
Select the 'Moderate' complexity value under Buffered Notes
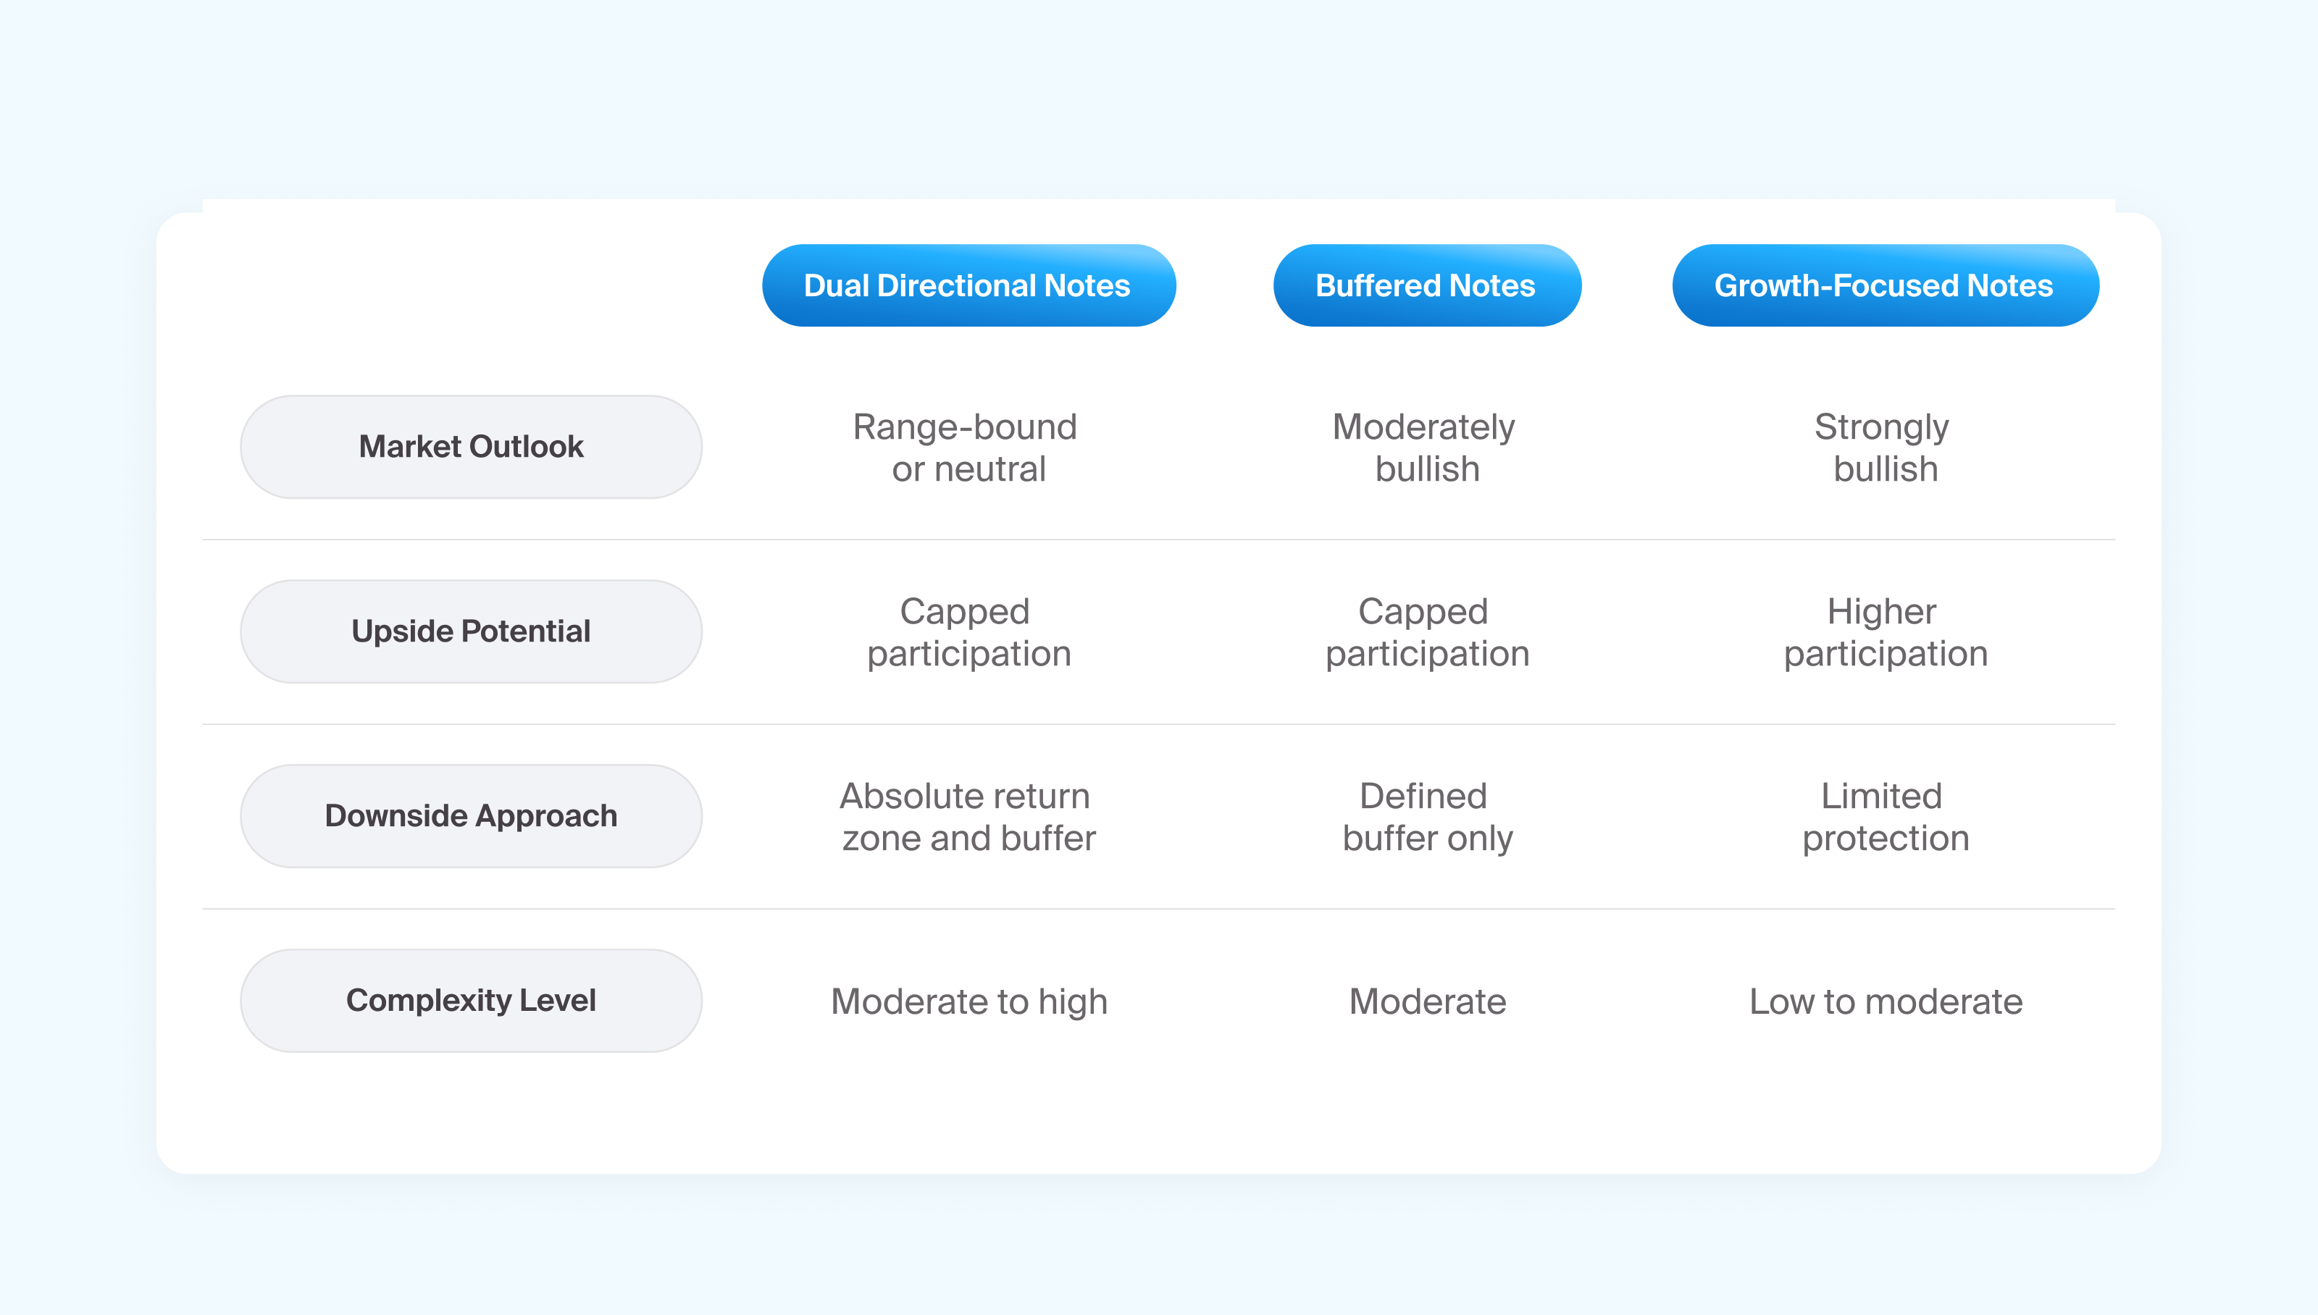pyautogui.click(x=1427, y=1001)
